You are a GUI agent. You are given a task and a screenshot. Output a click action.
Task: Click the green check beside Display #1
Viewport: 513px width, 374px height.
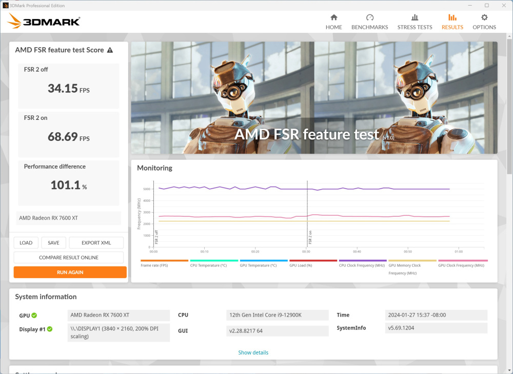(x=50, y=329)
